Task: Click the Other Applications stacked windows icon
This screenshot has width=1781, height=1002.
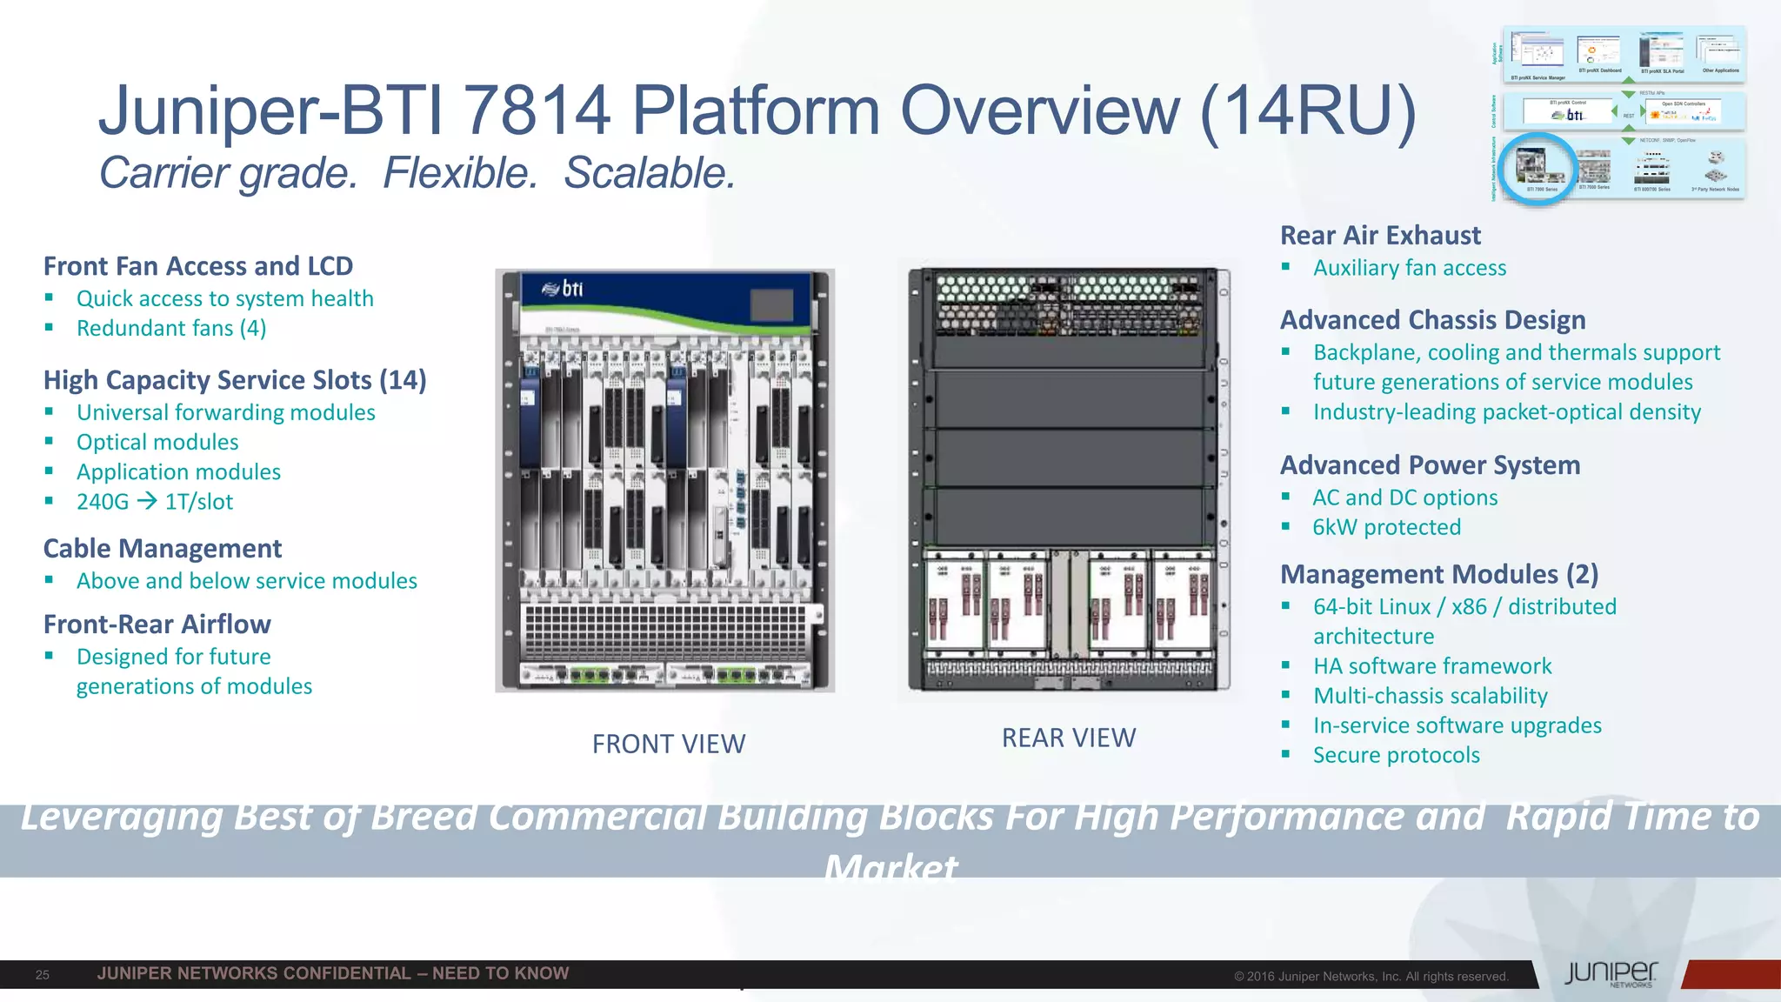Action: pos(1718,50)
